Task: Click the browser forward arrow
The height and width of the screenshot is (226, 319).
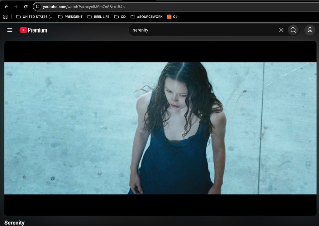Action: coord(16,7)
